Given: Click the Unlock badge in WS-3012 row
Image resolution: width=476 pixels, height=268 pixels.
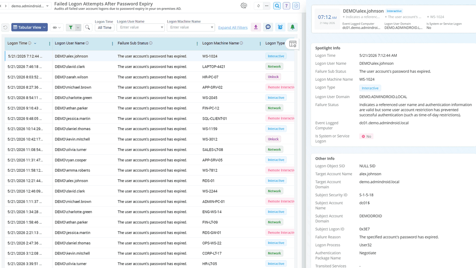Looking at the screenshot, I should (x=273, y=139).
